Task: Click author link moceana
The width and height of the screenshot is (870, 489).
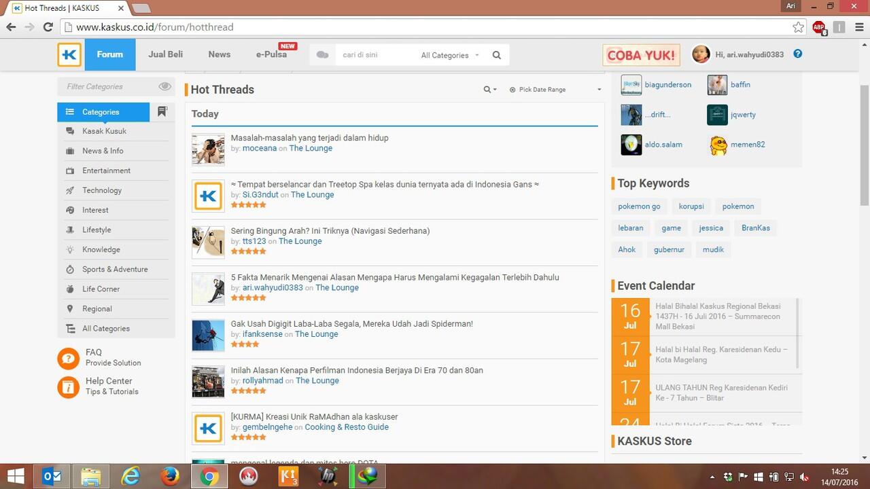Action: (260, 148)
